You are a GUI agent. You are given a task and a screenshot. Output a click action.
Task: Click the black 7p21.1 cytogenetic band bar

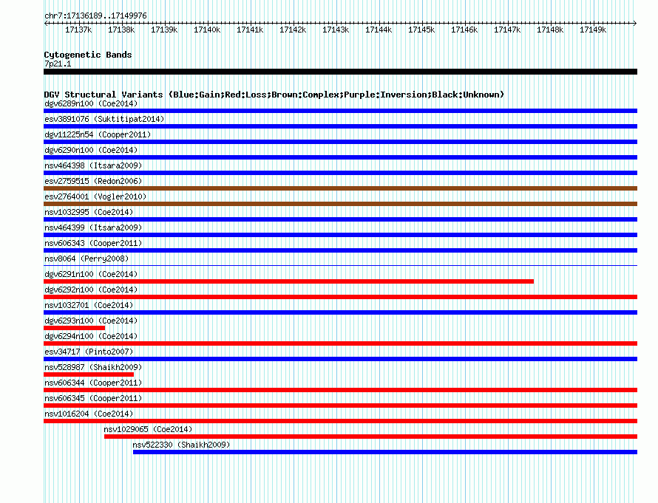tap(340, 72)
